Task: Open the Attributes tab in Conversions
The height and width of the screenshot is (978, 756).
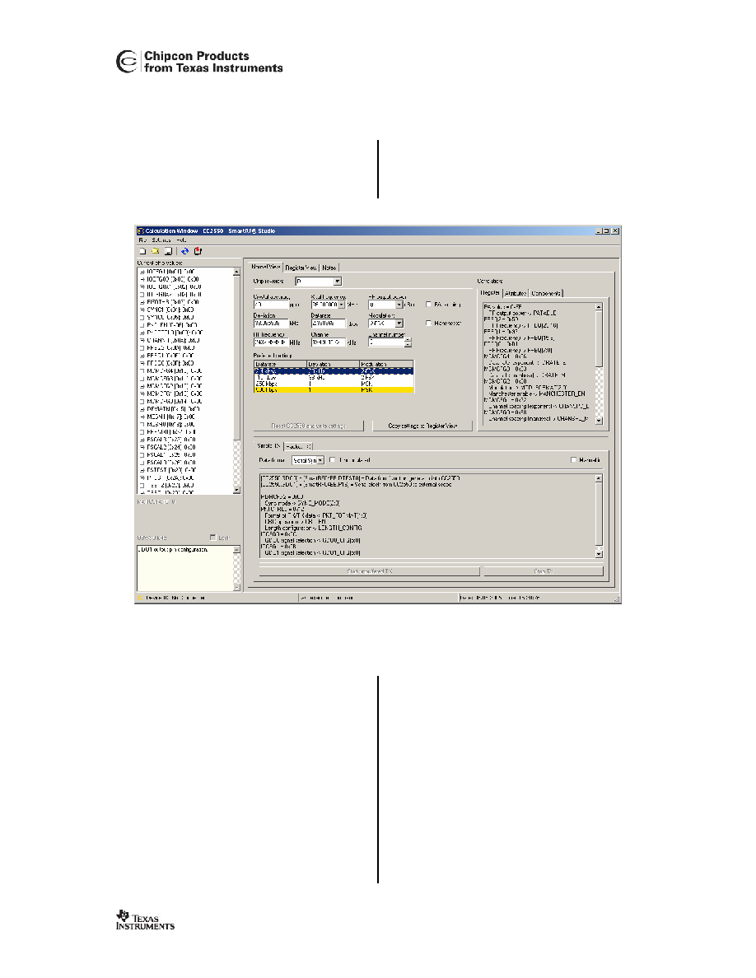Action: point(516,293)
